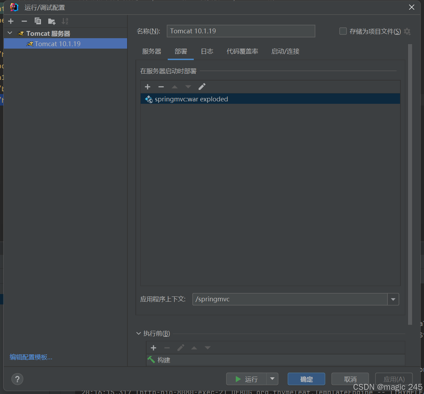Focus the /springmvc application context field
Image resolution: width=424 pixels, height=394 pixels.
[x=290, y=299]
